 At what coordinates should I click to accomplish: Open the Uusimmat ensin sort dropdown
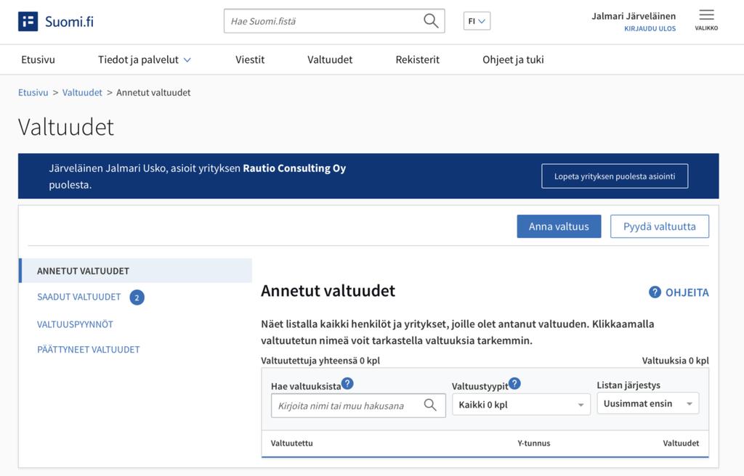point(647,403)
